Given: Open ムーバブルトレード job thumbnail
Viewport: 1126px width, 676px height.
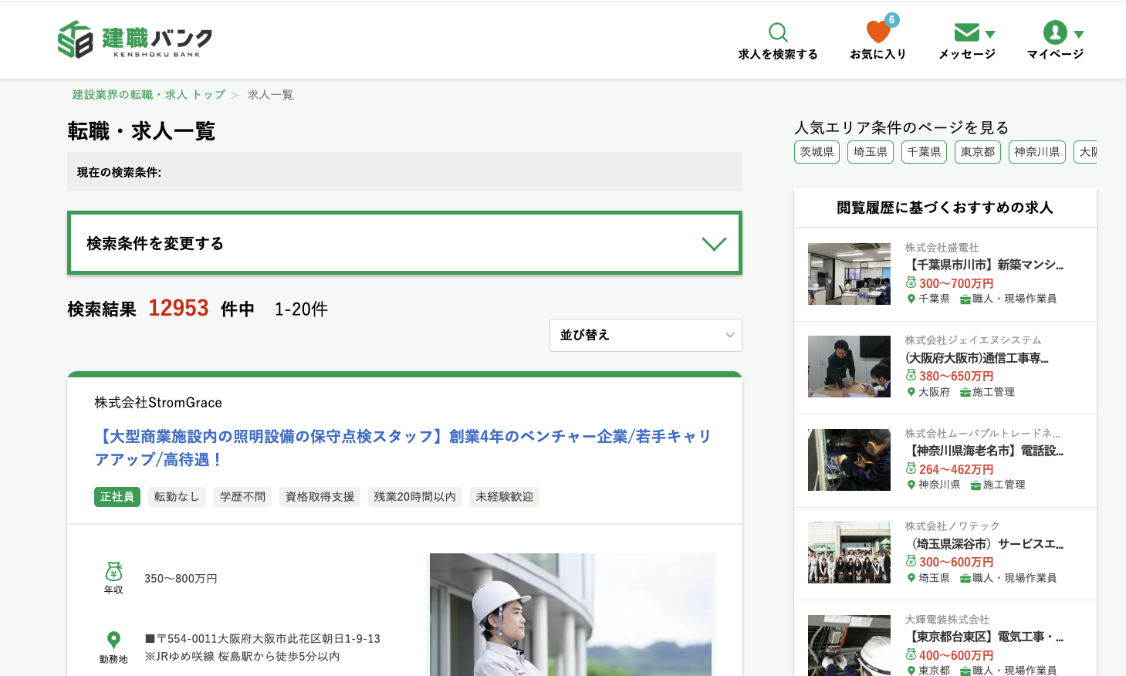Looking at the screenshot, I should click(x=849, y=460).
